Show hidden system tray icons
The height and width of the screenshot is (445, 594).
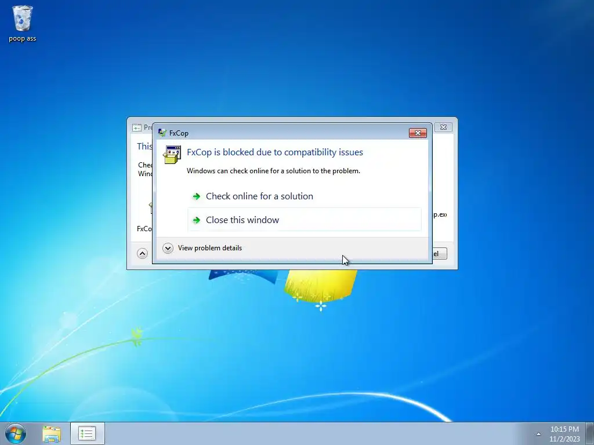pos(538,434)
